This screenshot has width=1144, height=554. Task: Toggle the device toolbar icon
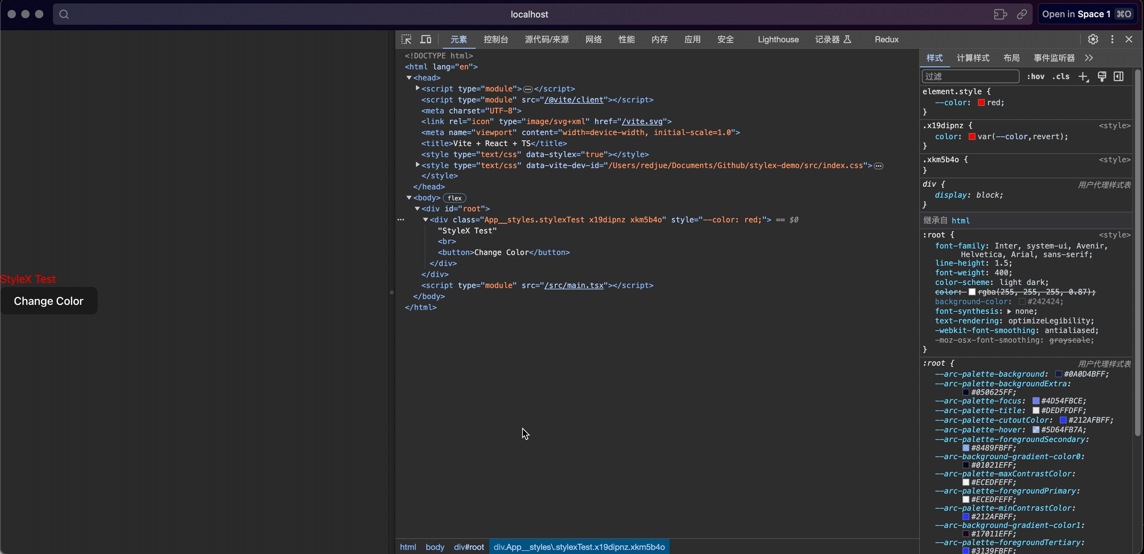(x=426, y=40)
